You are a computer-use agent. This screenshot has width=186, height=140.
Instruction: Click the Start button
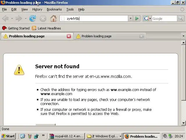(x=8, y=136)
